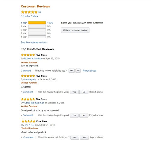The image size is (151, 151).
Task: Open the 59 reviews count link
Action: (40, 12)
